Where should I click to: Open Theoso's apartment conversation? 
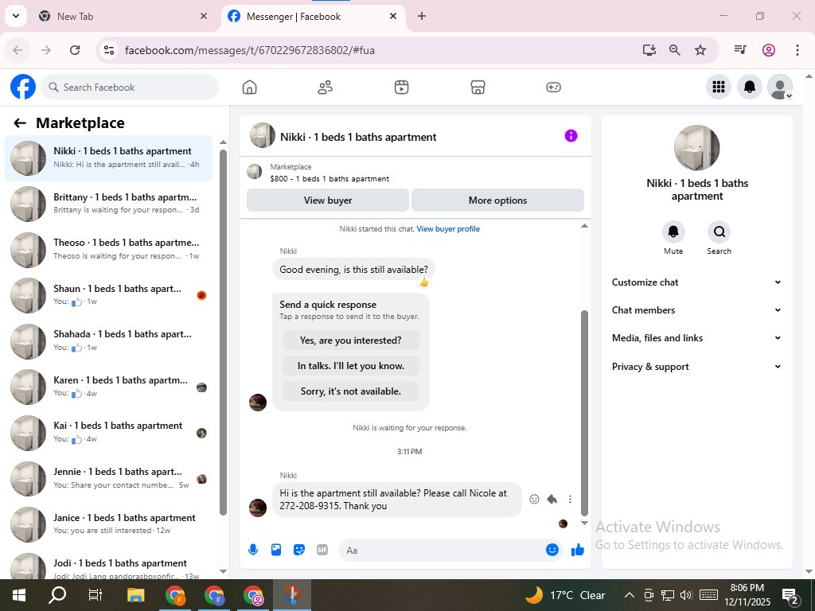click(108, 249)
